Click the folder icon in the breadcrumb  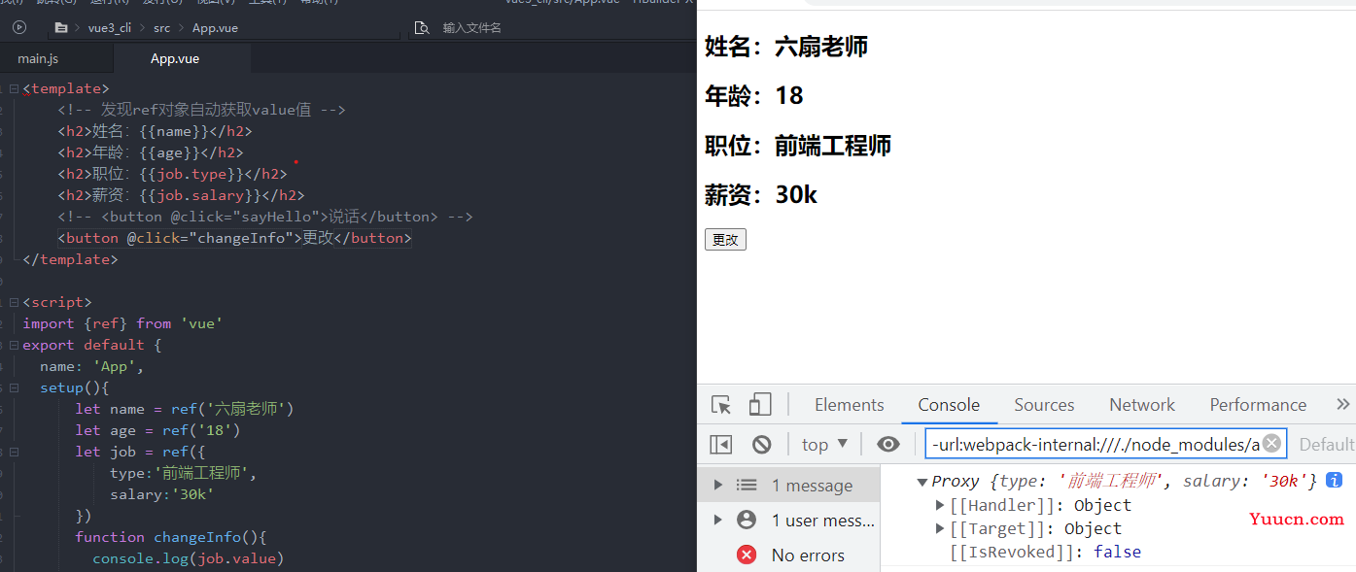[61, 28]
